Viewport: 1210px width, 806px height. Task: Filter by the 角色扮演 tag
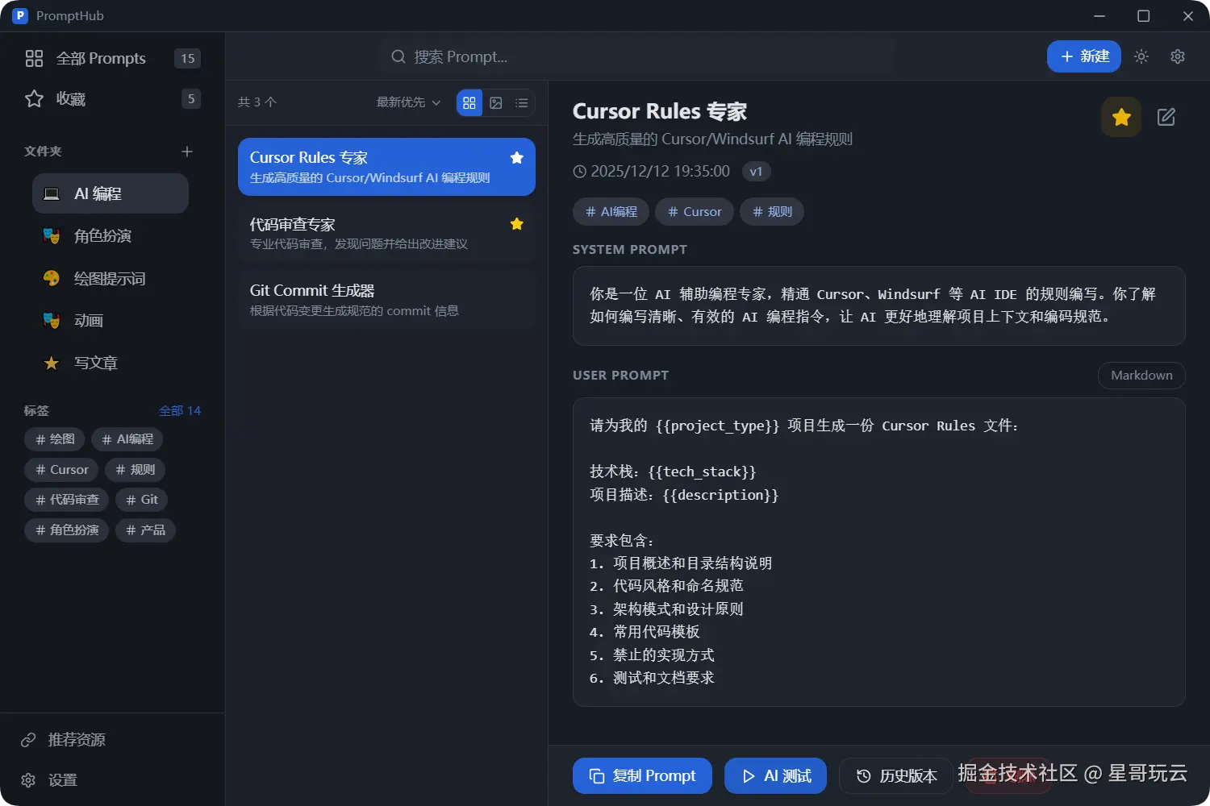(67, 530)
